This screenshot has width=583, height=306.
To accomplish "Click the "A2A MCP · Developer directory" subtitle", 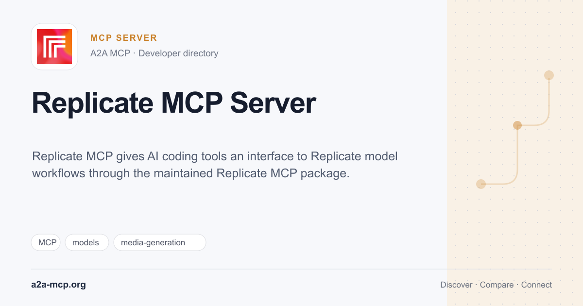I will [x=154, y=53].
